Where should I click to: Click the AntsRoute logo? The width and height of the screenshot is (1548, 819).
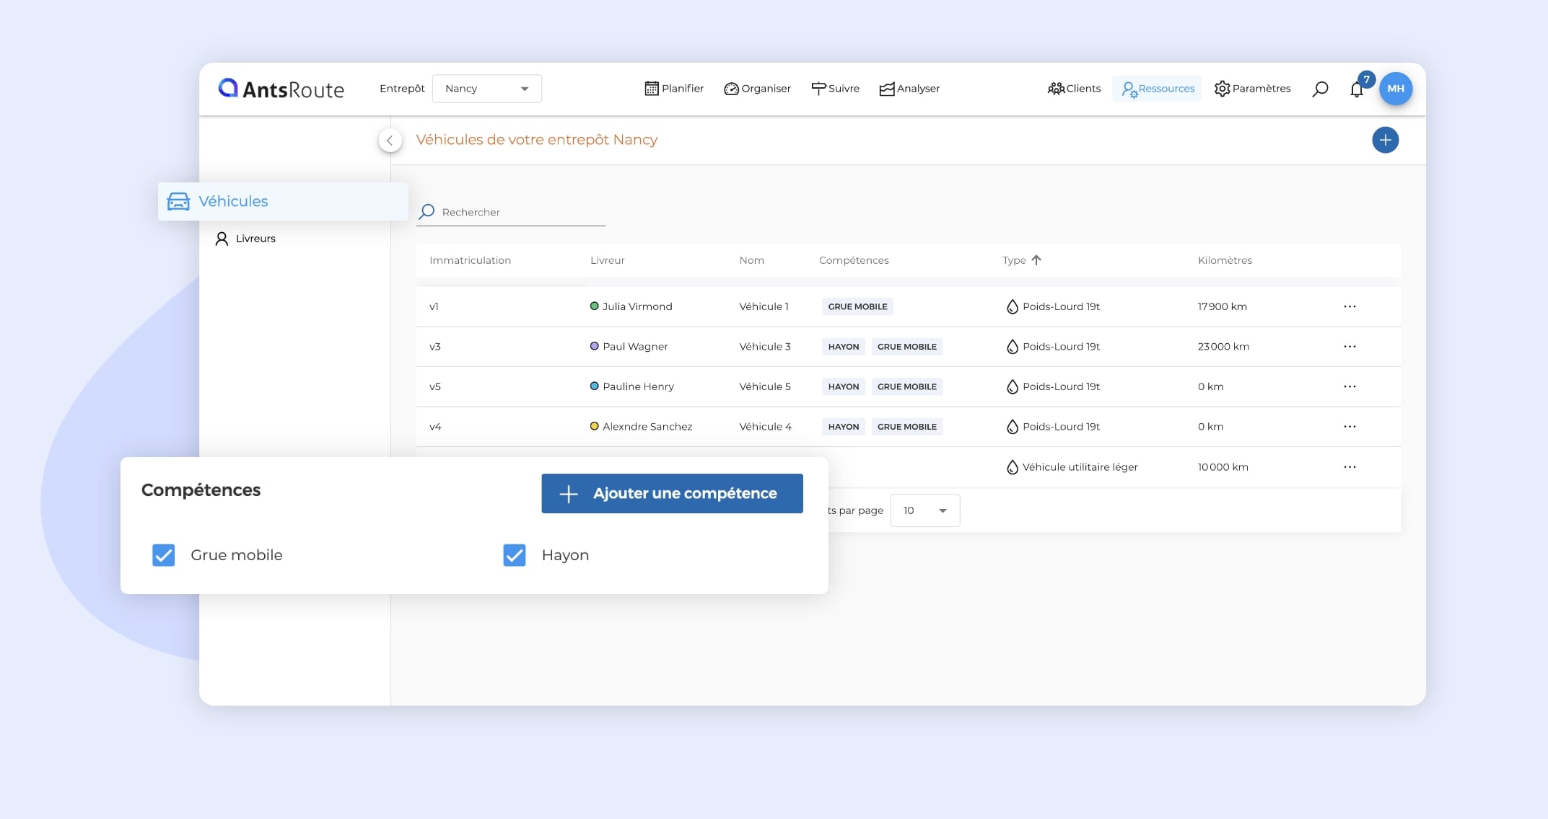[281, 89]
